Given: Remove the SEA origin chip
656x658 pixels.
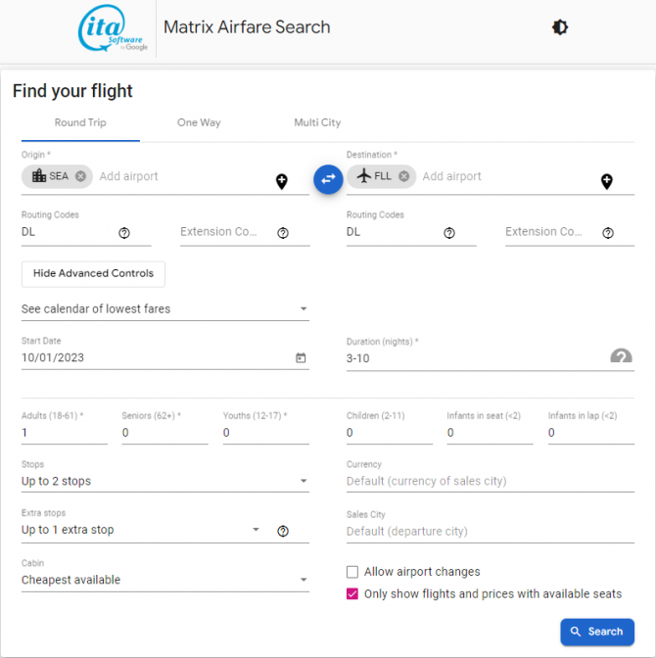Looking at the screenshot, I should tap(80, 176).
